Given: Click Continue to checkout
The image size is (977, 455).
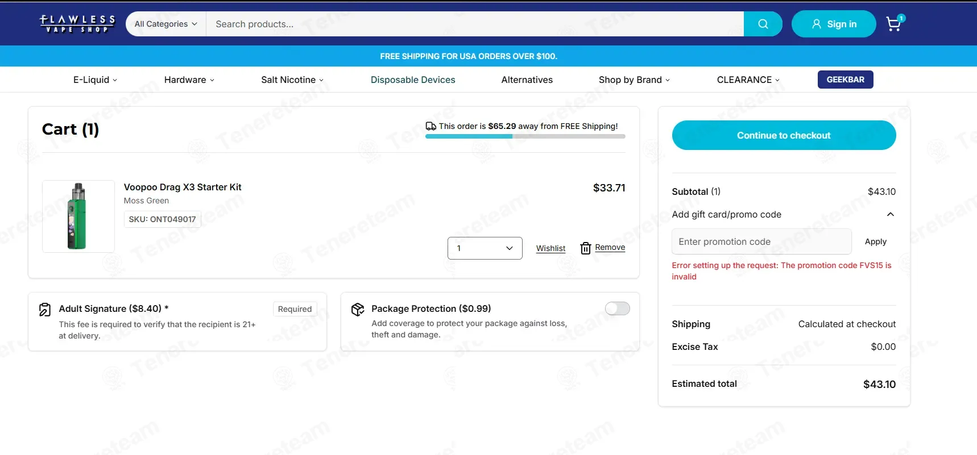Looking at the screenshot, I should 784,135.
